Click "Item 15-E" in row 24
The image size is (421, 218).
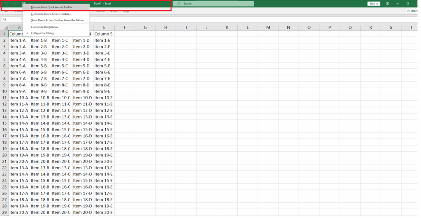pos(103,181)
